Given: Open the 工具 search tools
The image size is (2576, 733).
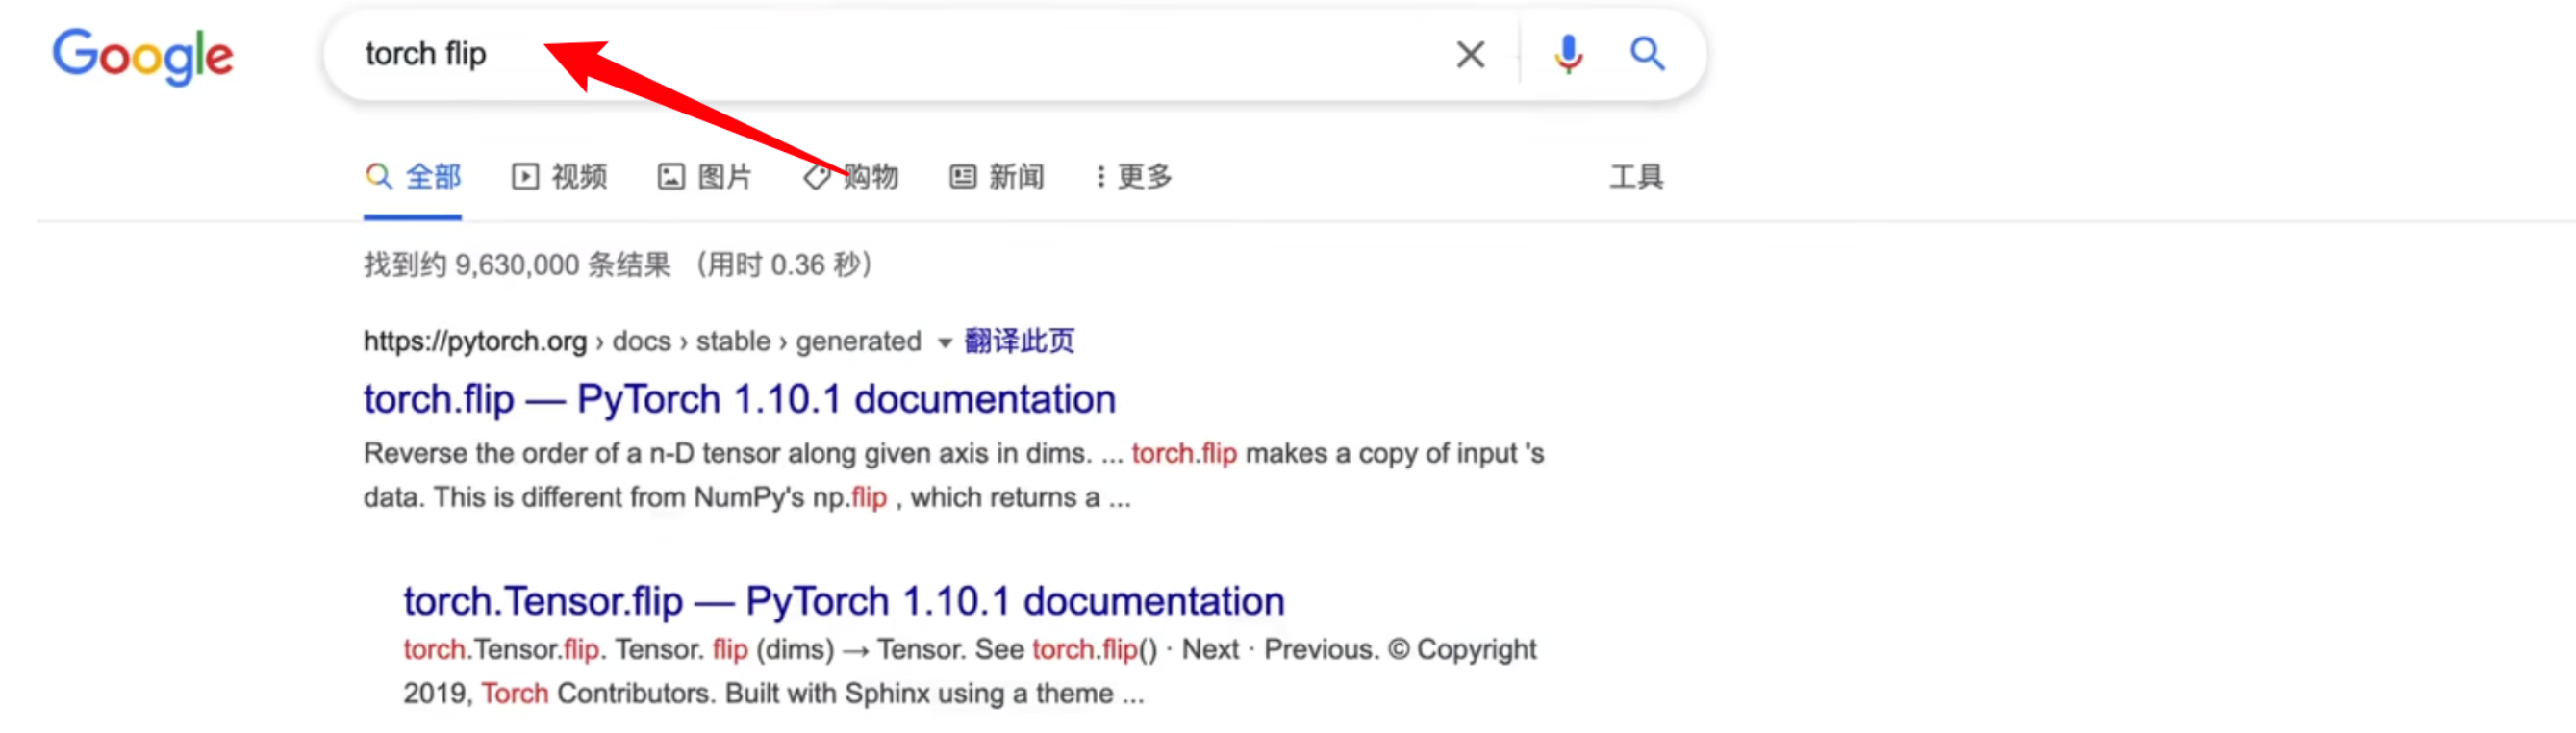Looking at the screenshot, I should click(1636, 177).
